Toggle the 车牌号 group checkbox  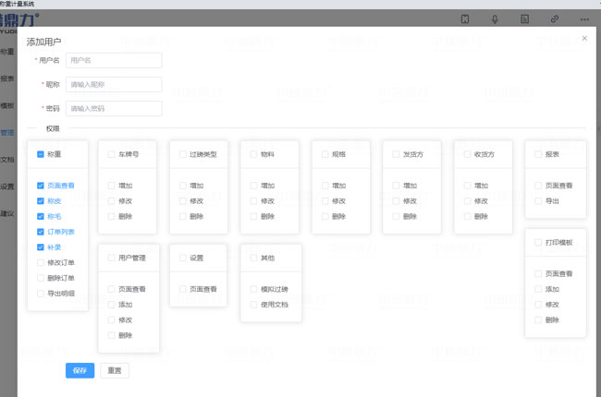[x=112, y=154]
